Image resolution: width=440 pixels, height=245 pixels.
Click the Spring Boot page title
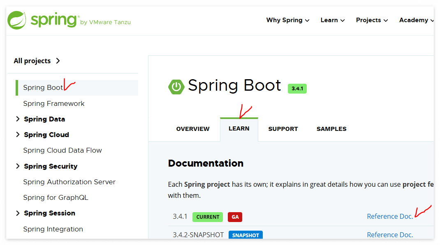point(234,85)
